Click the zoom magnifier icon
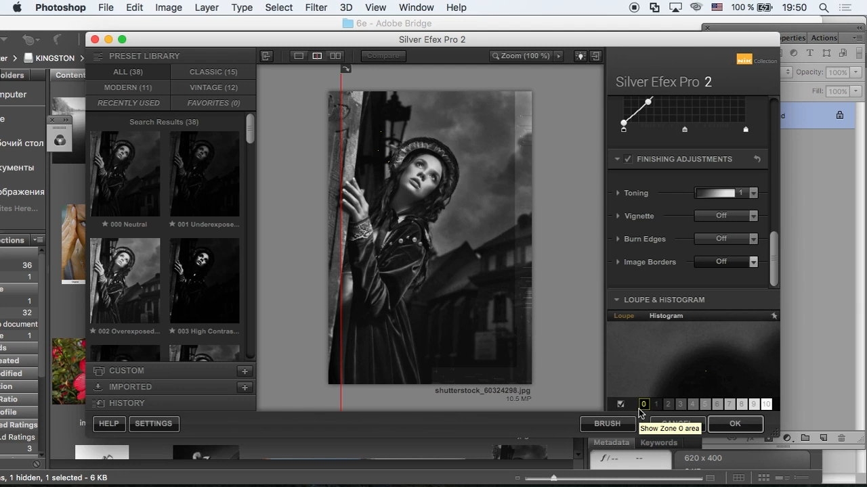Screen dimensions: 867x487 click(496, 56)
